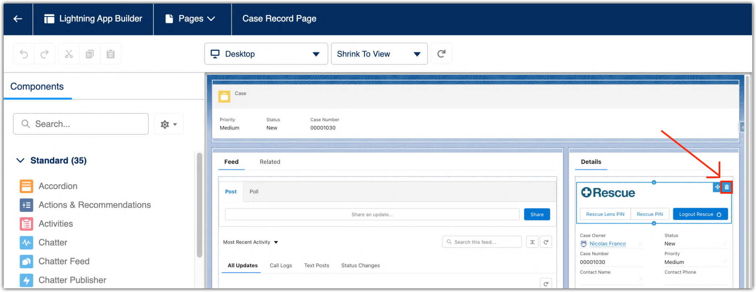
Task: Select Status Changes feed filter
Action: pyautogui.click(x=361, y=266)
